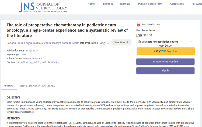Switch to the Supplementary Materials tab
Image resolution: width=202 pixels, height=127 pixels.
pos(37,86)
